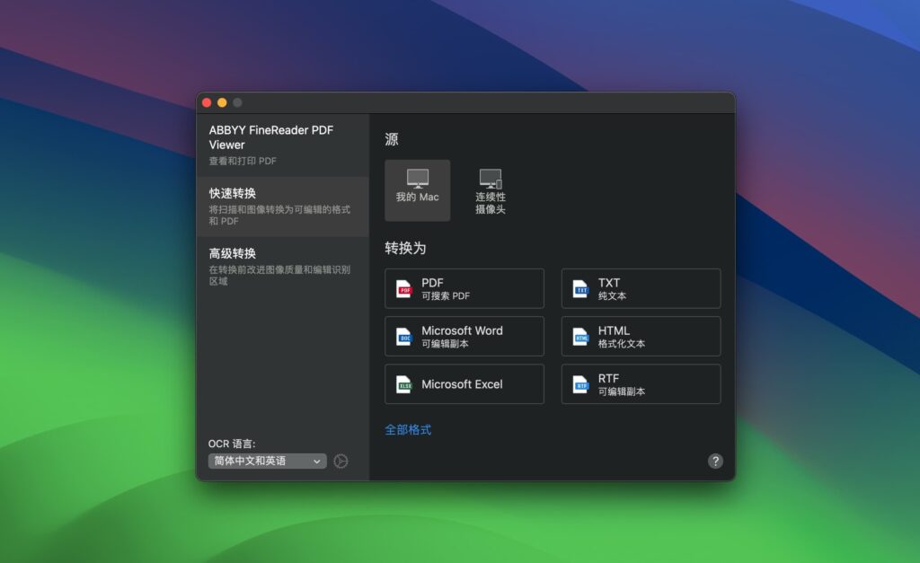The width and height of the screenshot is (920, 563).
Task: Click the RTF editable copy icon
Action: 582,384
